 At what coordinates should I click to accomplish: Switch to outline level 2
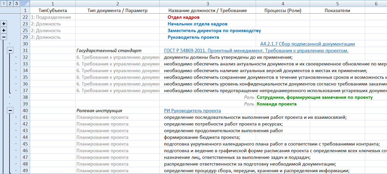pyautogui.click(x=10, y=4)
